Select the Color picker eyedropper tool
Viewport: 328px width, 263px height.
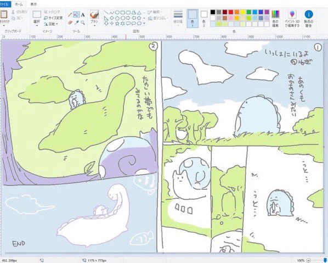point(77,23)
